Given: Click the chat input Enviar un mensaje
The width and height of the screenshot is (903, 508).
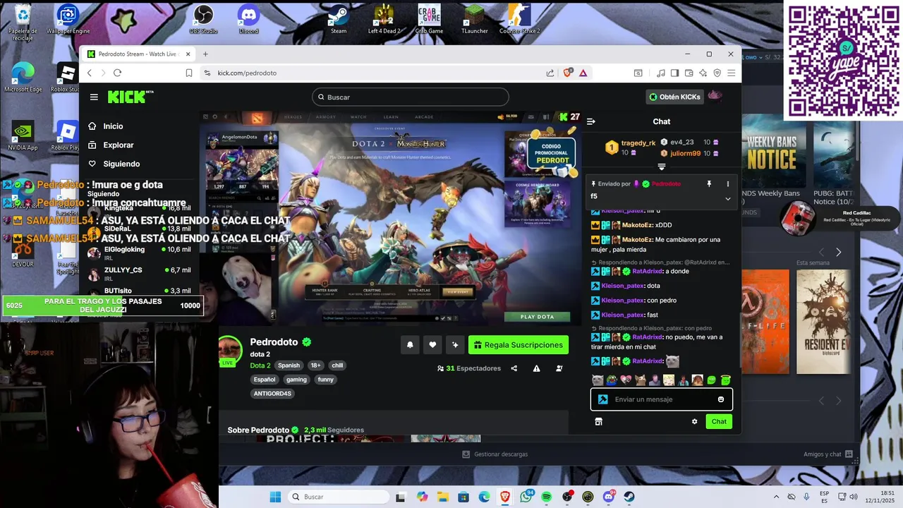Looking at the screenshot, I should point(662,399).
